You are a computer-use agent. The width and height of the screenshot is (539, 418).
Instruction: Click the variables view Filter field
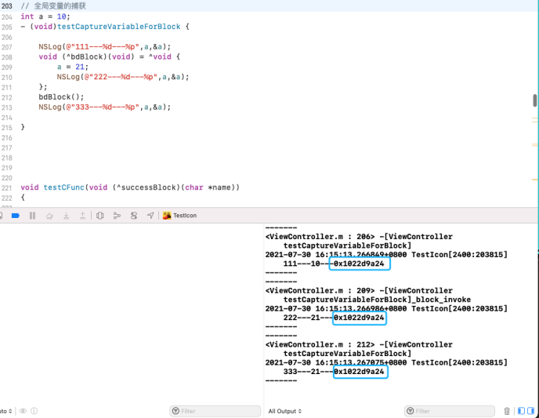(x=215, y=411)
